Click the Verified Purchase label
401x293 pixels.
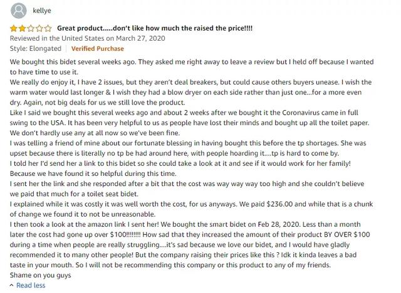(98, 49)
